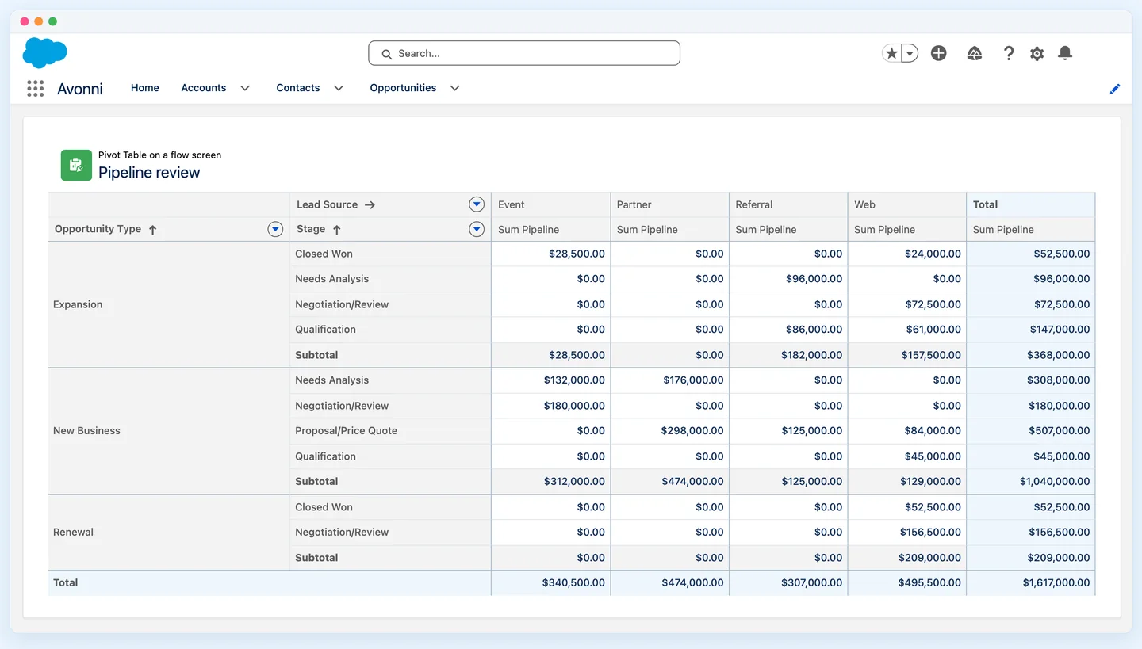Click the Referral column header
Image resolution: width=1142 pixels, height=649 pixels.
(x=789, y=204)
